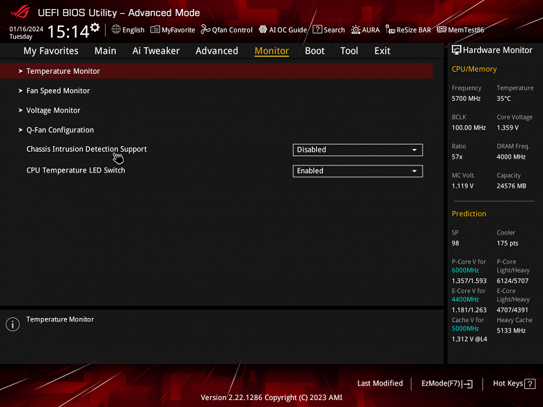
Task: Toggle ReSize BAR icon
Action: 391,30
